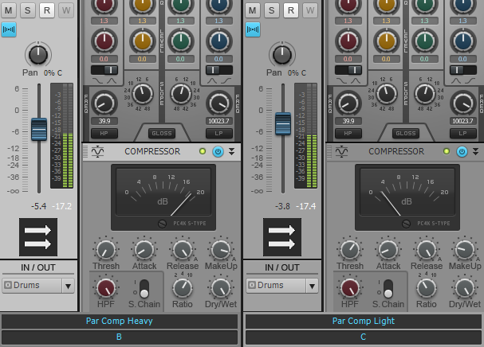This screenshot has width=484, height=347.
Task: Solo the Par Comp Heavy track
Action: point(28,10)
